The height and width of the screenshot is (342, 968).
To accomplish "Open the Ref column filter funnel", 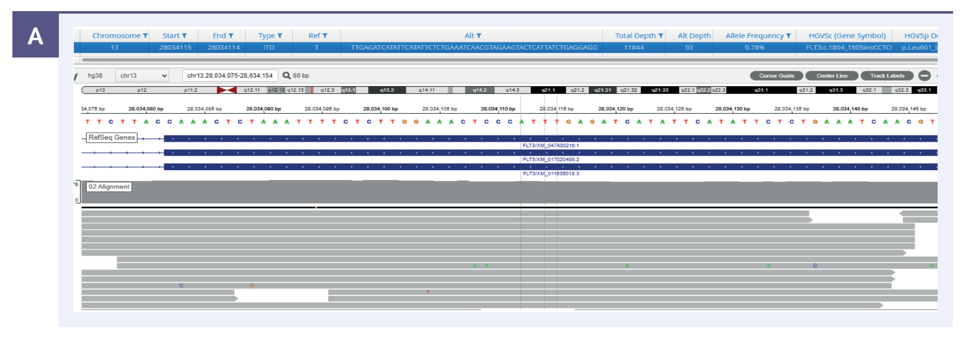I will pyautogui.click(x=325, y=36).
